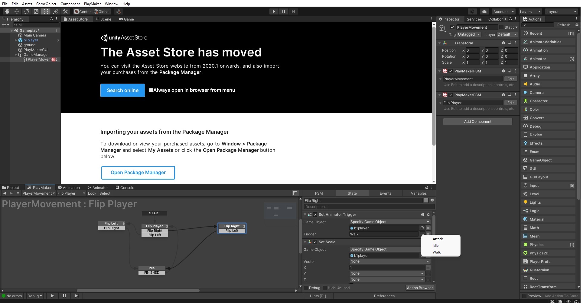Open the PlayMaker menu
Screen dimensions: 583x303
coord(92,4)
